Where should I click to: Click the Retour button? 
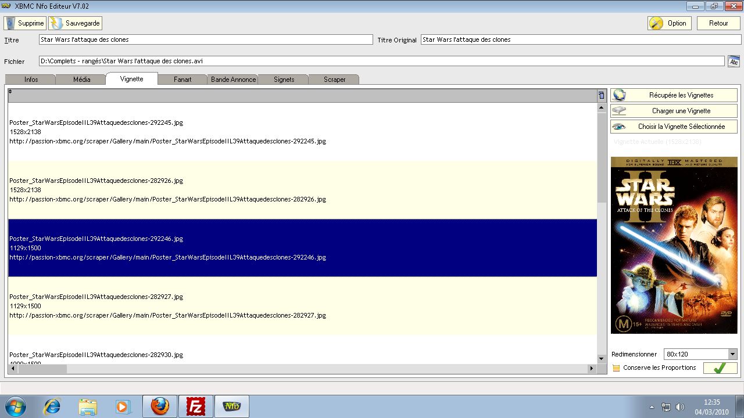[718, 23]
